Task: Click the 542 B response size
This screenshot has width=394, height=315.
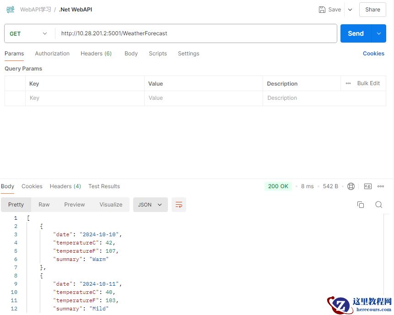Action: click(330, 186)
